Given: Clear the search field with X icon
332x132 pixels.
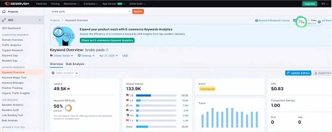Looking at the screenshot, I should coord(129,12).
